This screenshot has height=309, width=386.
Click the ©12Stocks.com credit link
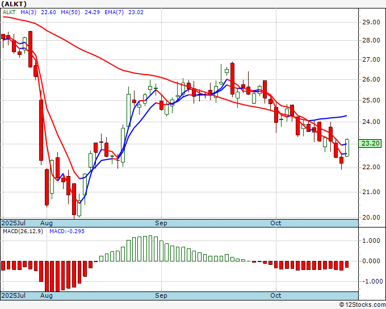tap(362, 305)
